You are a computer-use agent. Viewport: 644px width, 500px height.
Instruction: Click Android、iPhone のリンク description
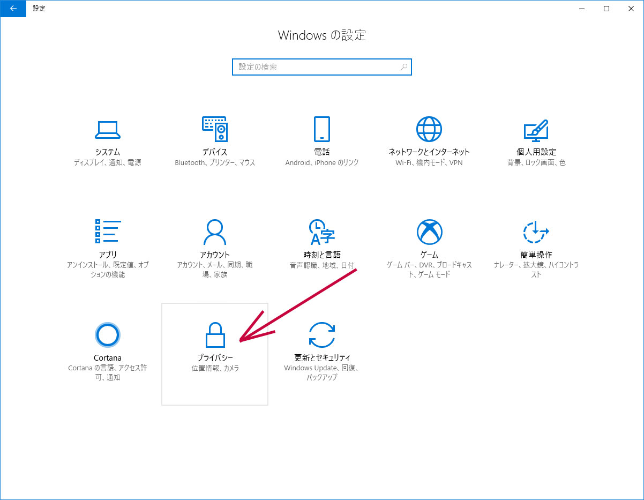(322, 163)
